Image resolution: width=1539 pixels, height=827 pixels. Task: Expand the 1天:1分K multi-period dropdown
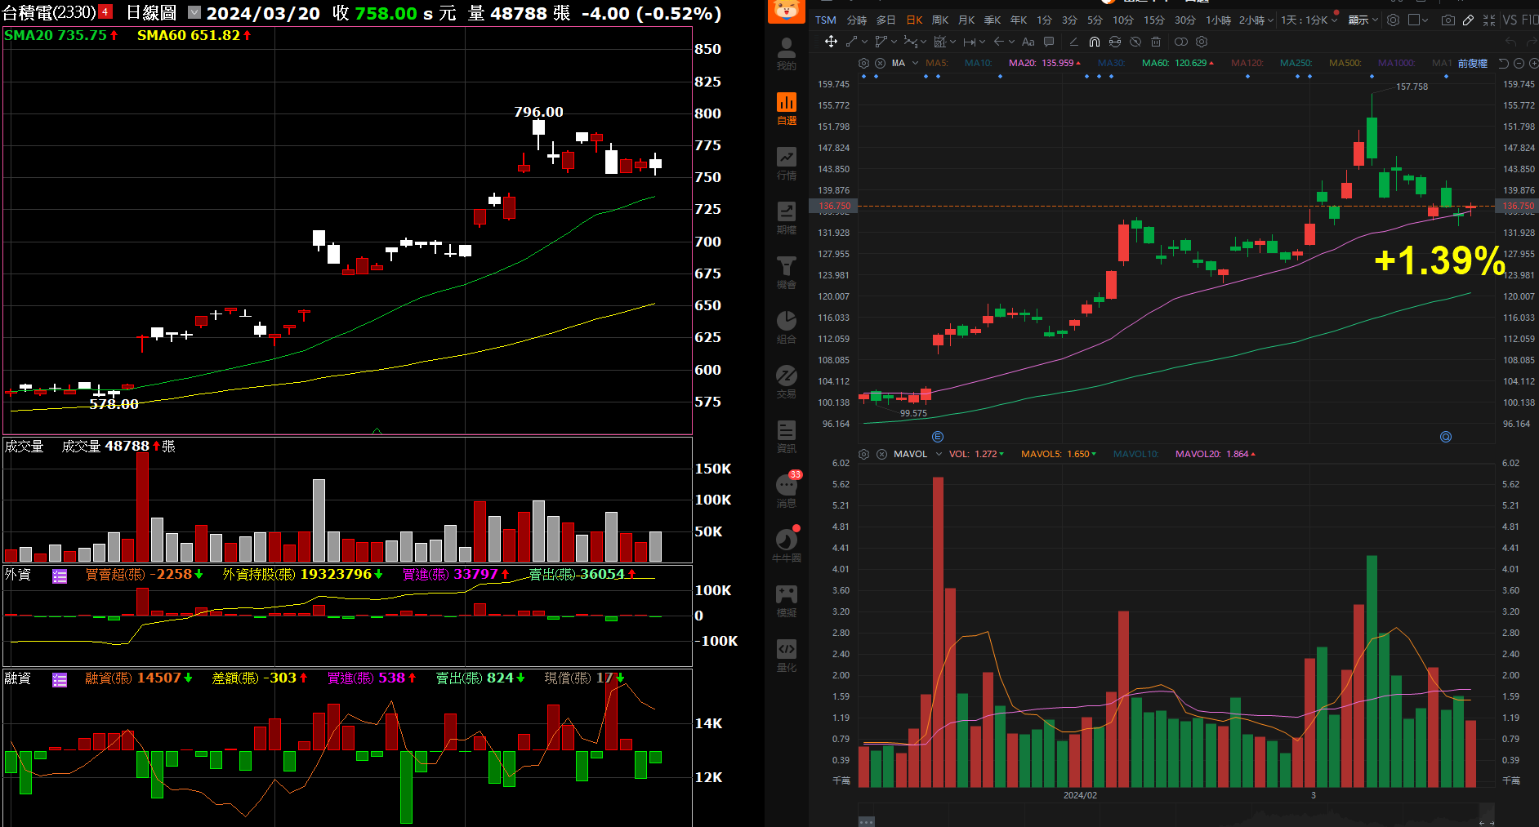tap(1334, 20)
